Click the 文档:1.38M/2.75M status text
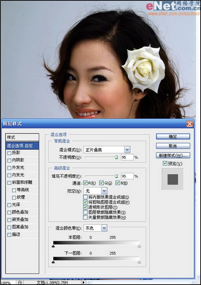The width and height of the screenshot is (201, 285). (x=52, y=283)
